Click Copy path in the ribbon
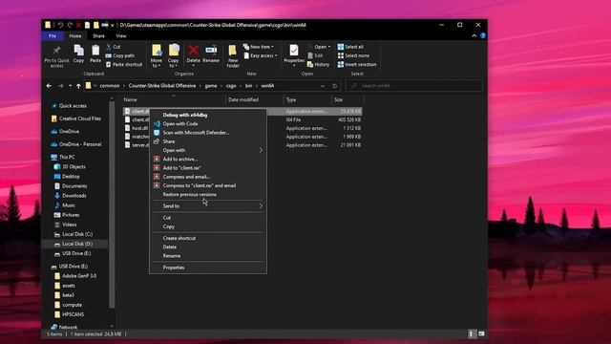Image resolution: width=611 pixels, height=344 pixels. pos(120,55)
